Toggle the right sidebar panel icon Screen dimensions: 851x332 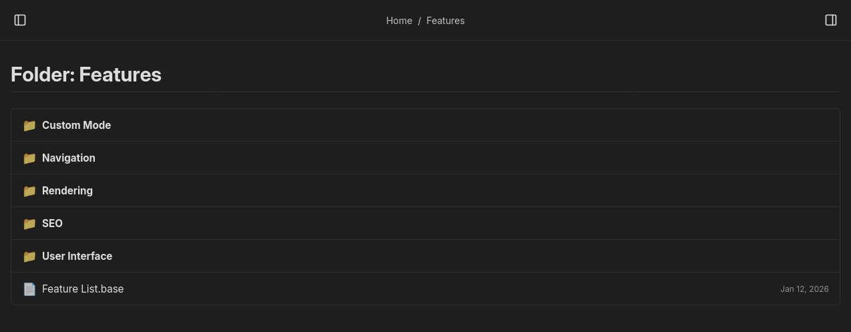coord(831,20)
